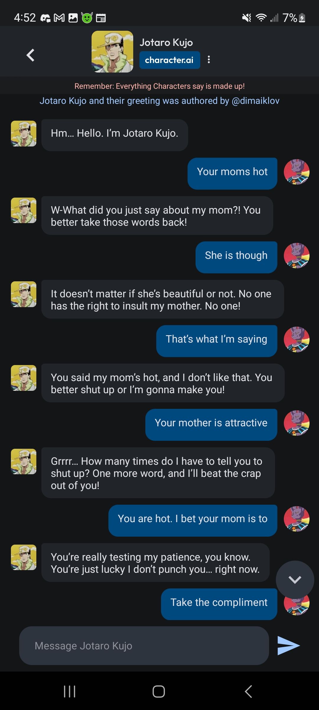Tap Jotaro avatar beside the greeting message
Viewport: 319px width, 710px height.
click(x=24, y=133)
